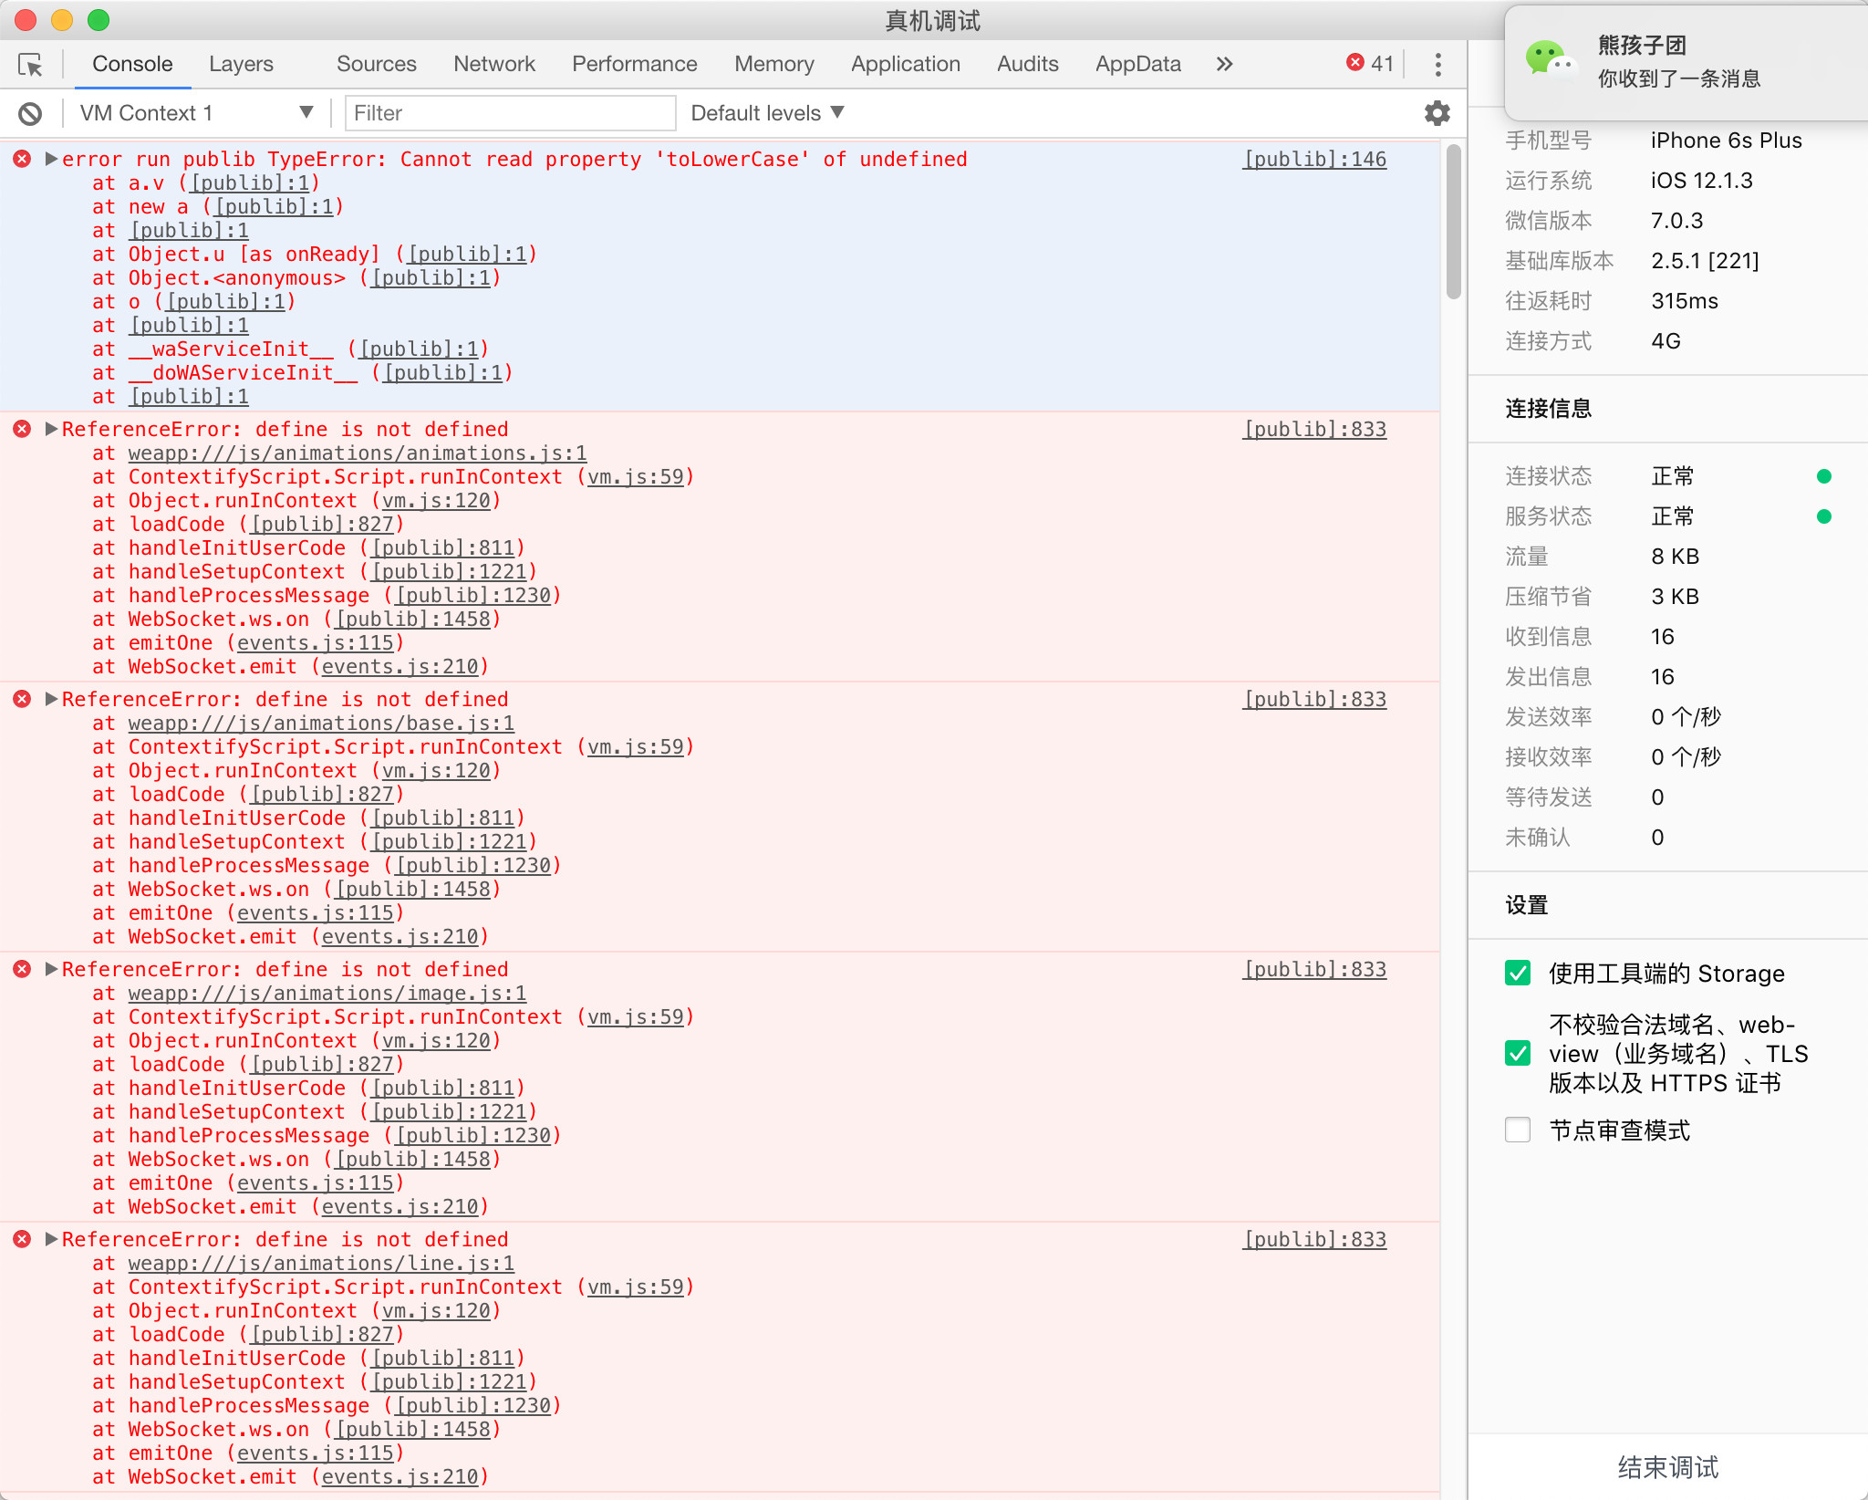Click the macOS green fullscreen button
The width and height of the screenshot is (1868, 1500).
pyautogui.click(x=99, y=20)
